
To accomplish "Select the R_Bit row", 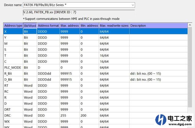I will pyautogui.click(x=13, y=73).
